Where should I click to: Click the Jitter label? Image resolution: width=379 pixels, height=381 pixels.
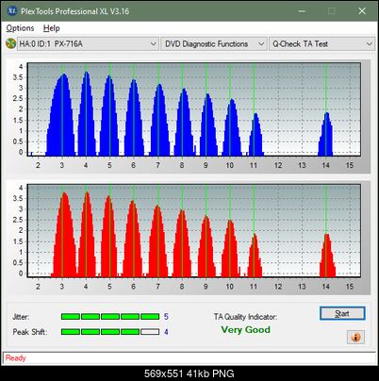21,317
